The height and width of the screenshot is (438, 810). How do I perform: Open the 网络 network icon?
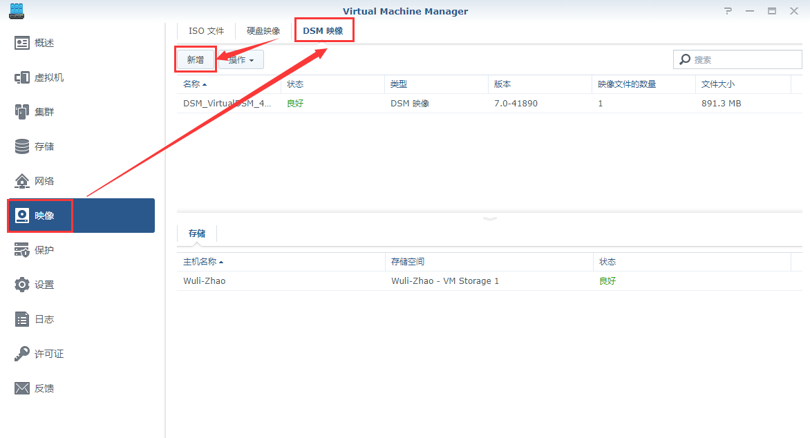coord(21,181)
